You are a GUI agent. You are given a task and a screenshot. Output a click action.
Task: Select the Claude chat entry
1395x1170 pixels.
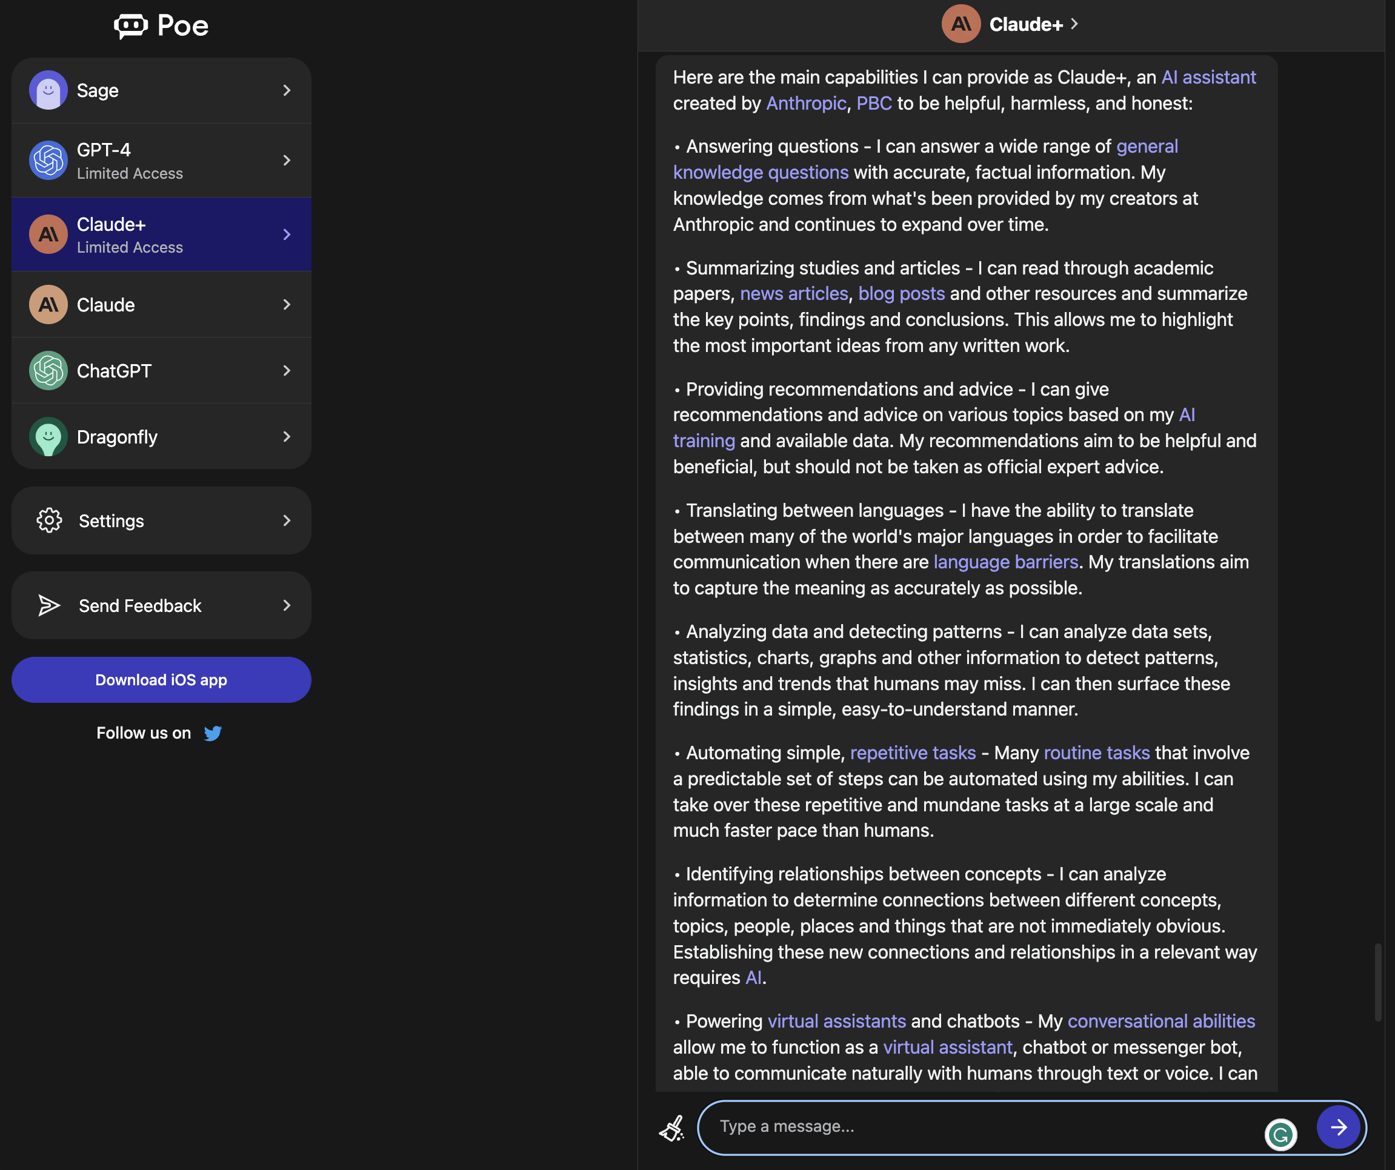(x=161, y=305)
